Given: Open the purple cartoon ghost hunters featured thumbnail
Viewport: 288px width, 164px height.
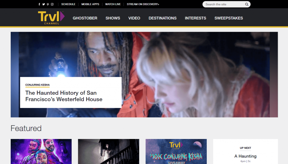Looking at the screenshot, I should point(41,152).
